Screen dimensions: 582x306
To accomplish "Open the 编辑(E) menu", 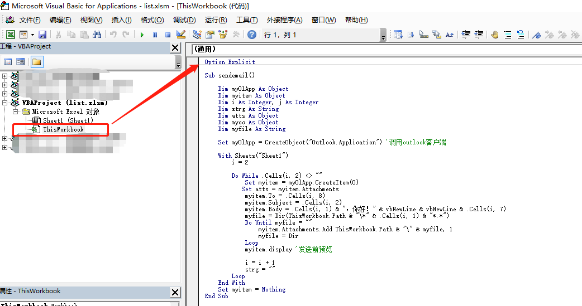I will pos(60,20).
